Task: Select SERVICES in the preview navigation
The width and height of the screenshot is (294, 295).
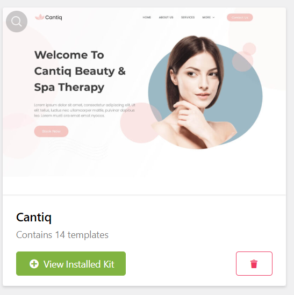Action: [x=188, y=17]
